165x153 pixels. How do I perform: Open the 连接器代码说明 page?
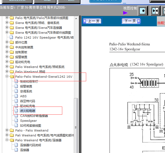click(x=30, y=145)
